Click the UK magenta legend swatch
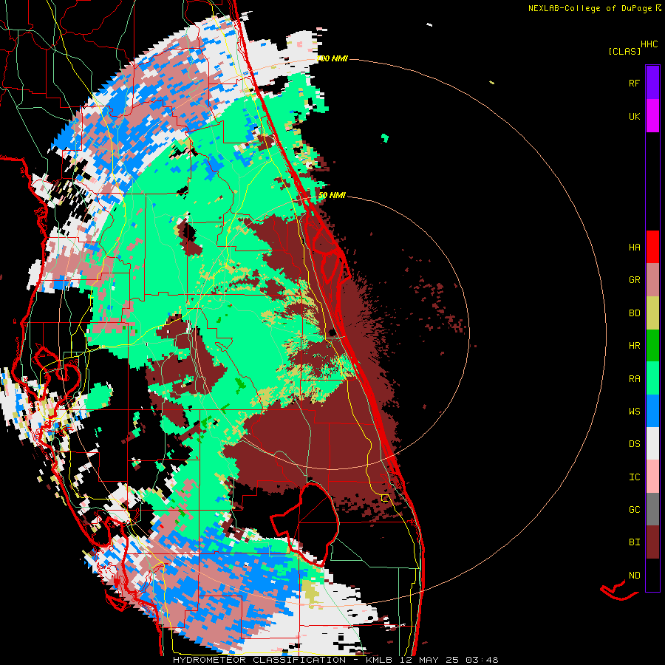Screen dimensions: 665x665 [652, 116]
